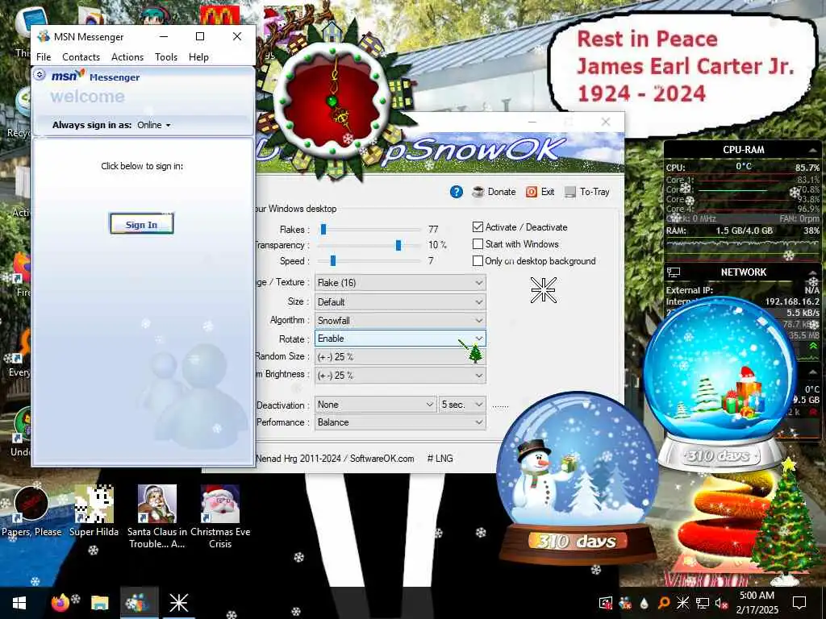Click the Flakes slider handle
826x619 pixels.
323,230
